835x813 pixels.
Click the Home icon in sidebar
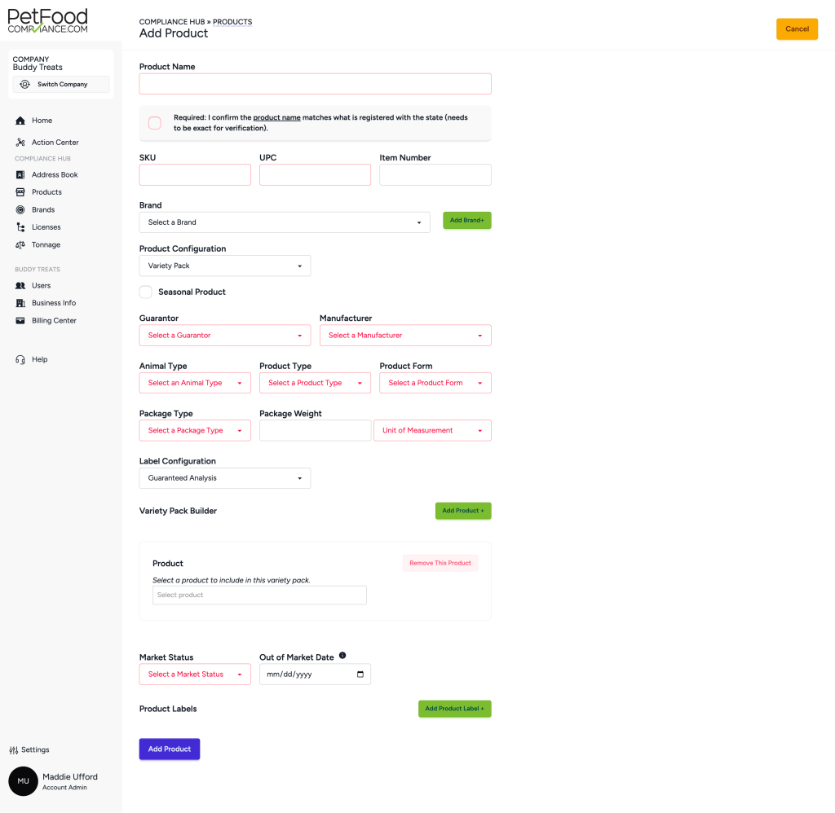(20, 121)
